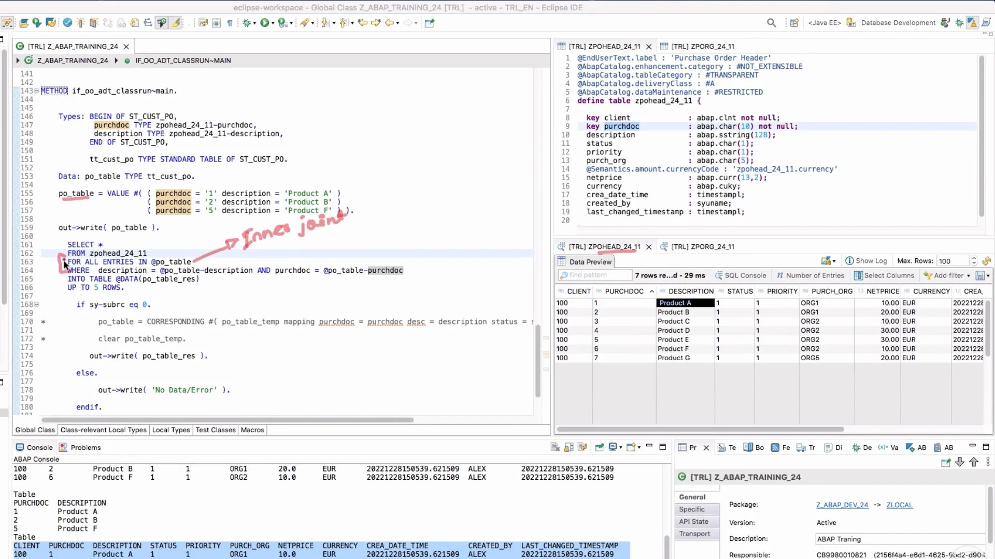Switch to Test Classes tab

pyautogui.click(x=216, y=430)
